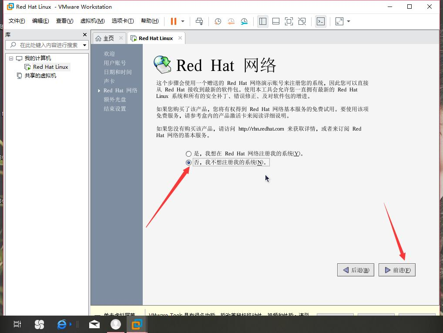Launch Internet Explorer from taskbar
Viewport: 443px width, 333px height.
(62, 324)
